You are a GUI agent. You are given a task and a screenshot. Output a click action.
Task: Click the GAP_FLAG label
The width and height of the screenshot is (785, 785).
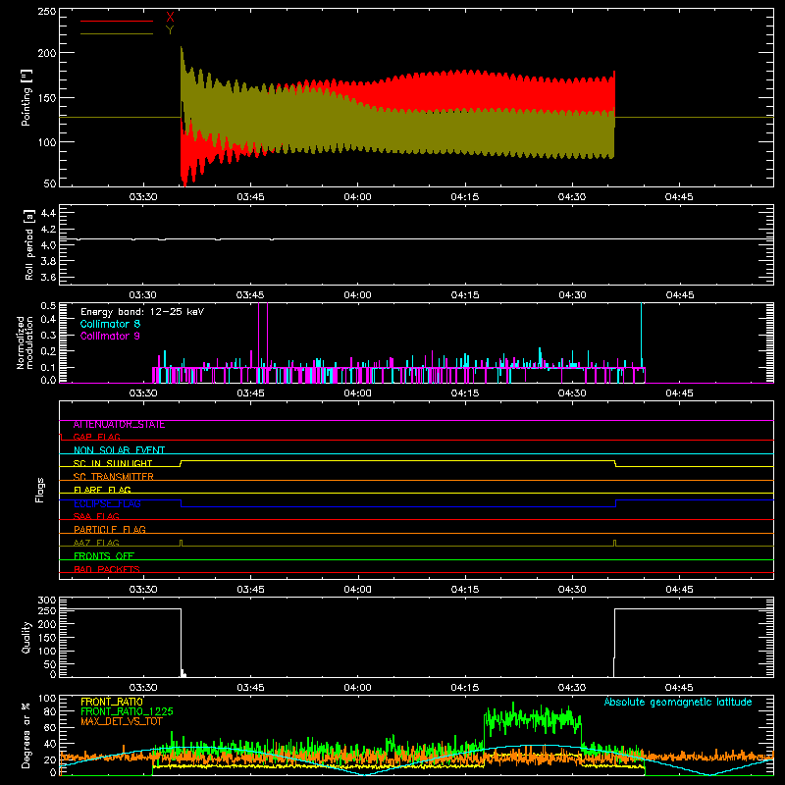tap(96, 437)
